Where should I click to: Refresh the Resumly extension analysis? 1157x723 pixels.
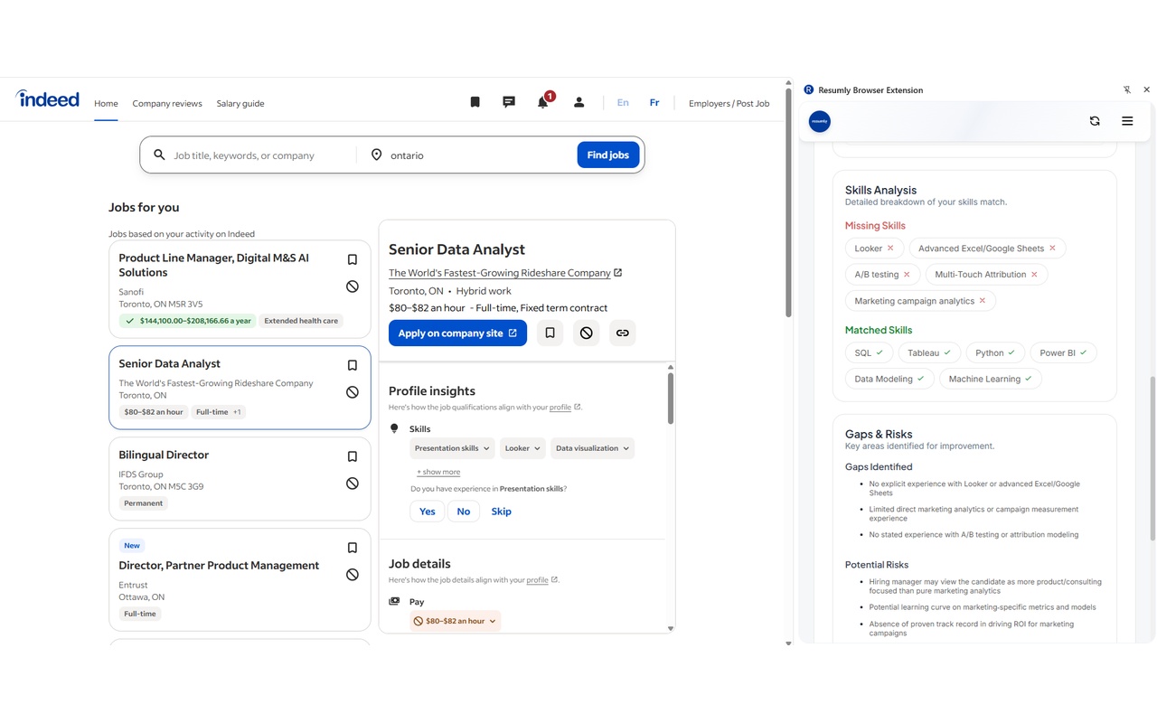tap(1095, 120)
